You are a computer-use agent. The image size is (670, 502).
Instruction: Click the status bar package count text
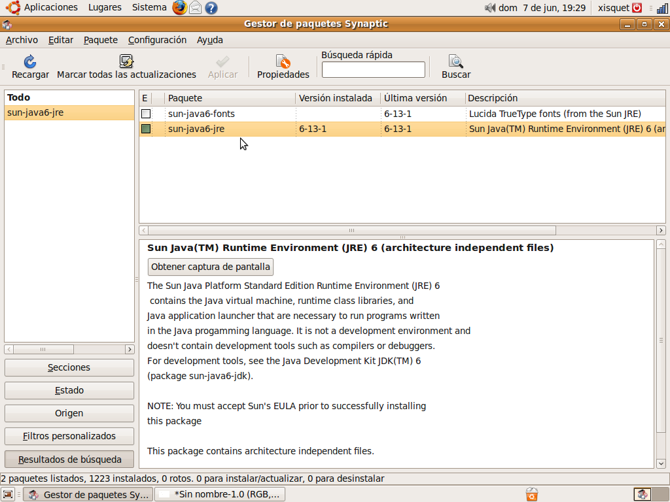(x=193, y=478)
